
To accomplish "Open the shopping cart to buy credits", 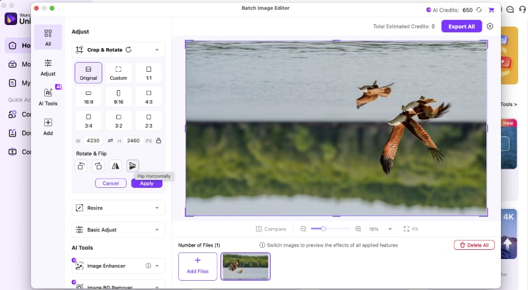I will pyautogui.click(x=491, y=10).
